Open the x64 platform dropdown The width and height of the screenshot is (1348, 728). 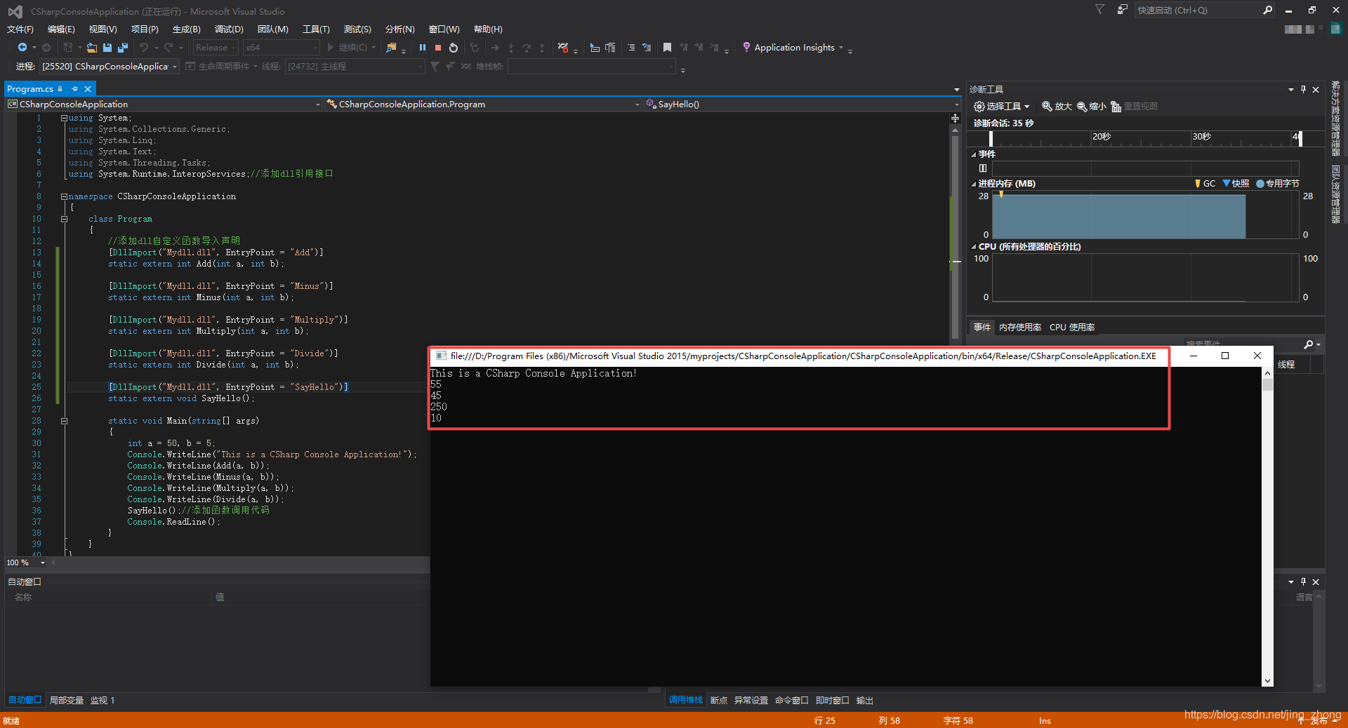tap(282, 48)
